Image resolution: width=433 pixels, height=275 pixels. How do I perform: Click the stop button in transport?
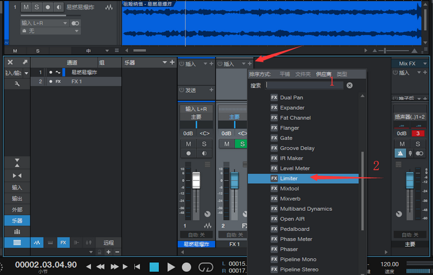click(155, 266)
